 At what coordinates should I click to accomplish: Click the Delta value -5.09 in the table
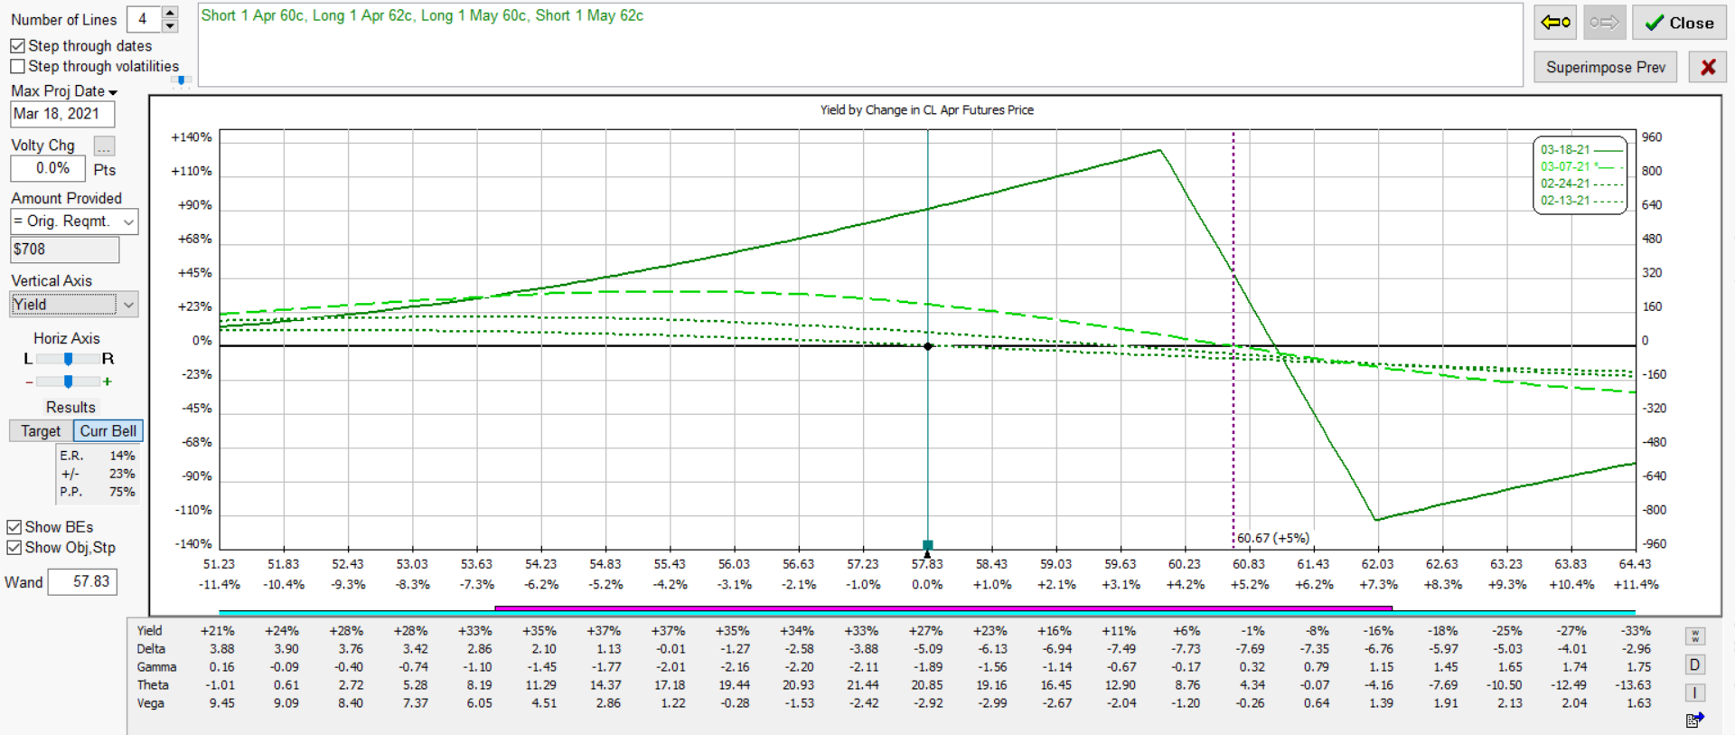pyautogui.click(x=928, y=649)
